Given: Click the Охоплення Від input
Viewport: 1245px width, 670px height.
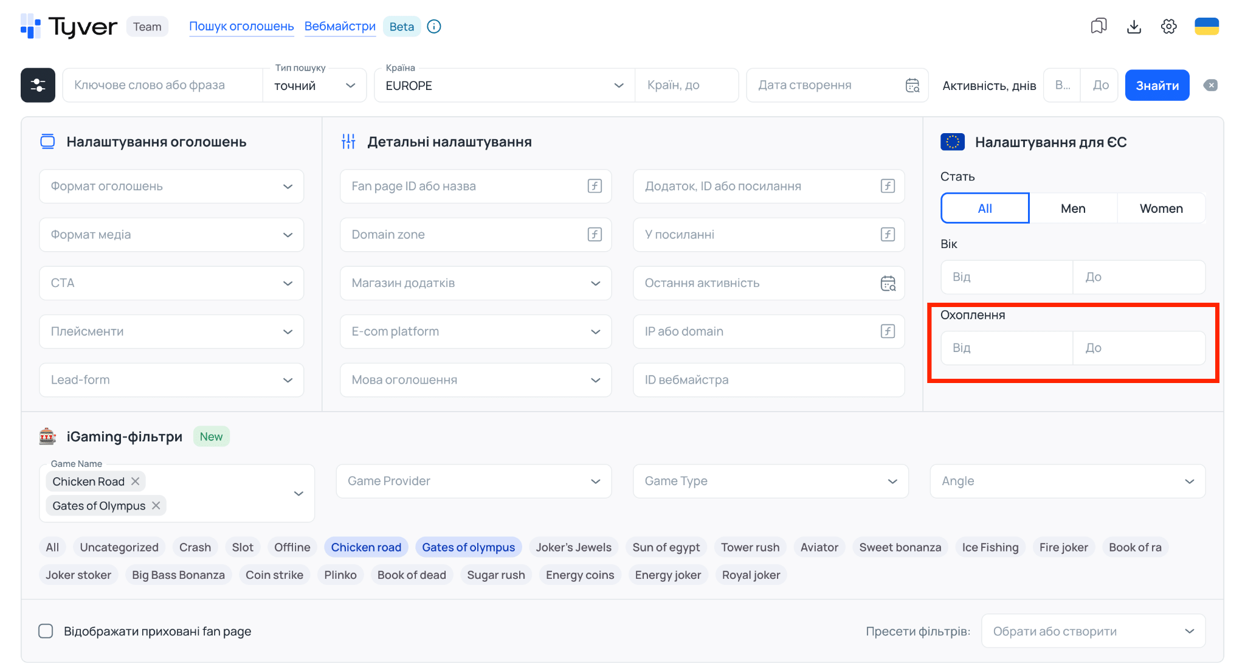Looking at the screenshot, I should tap(1007, 348).
